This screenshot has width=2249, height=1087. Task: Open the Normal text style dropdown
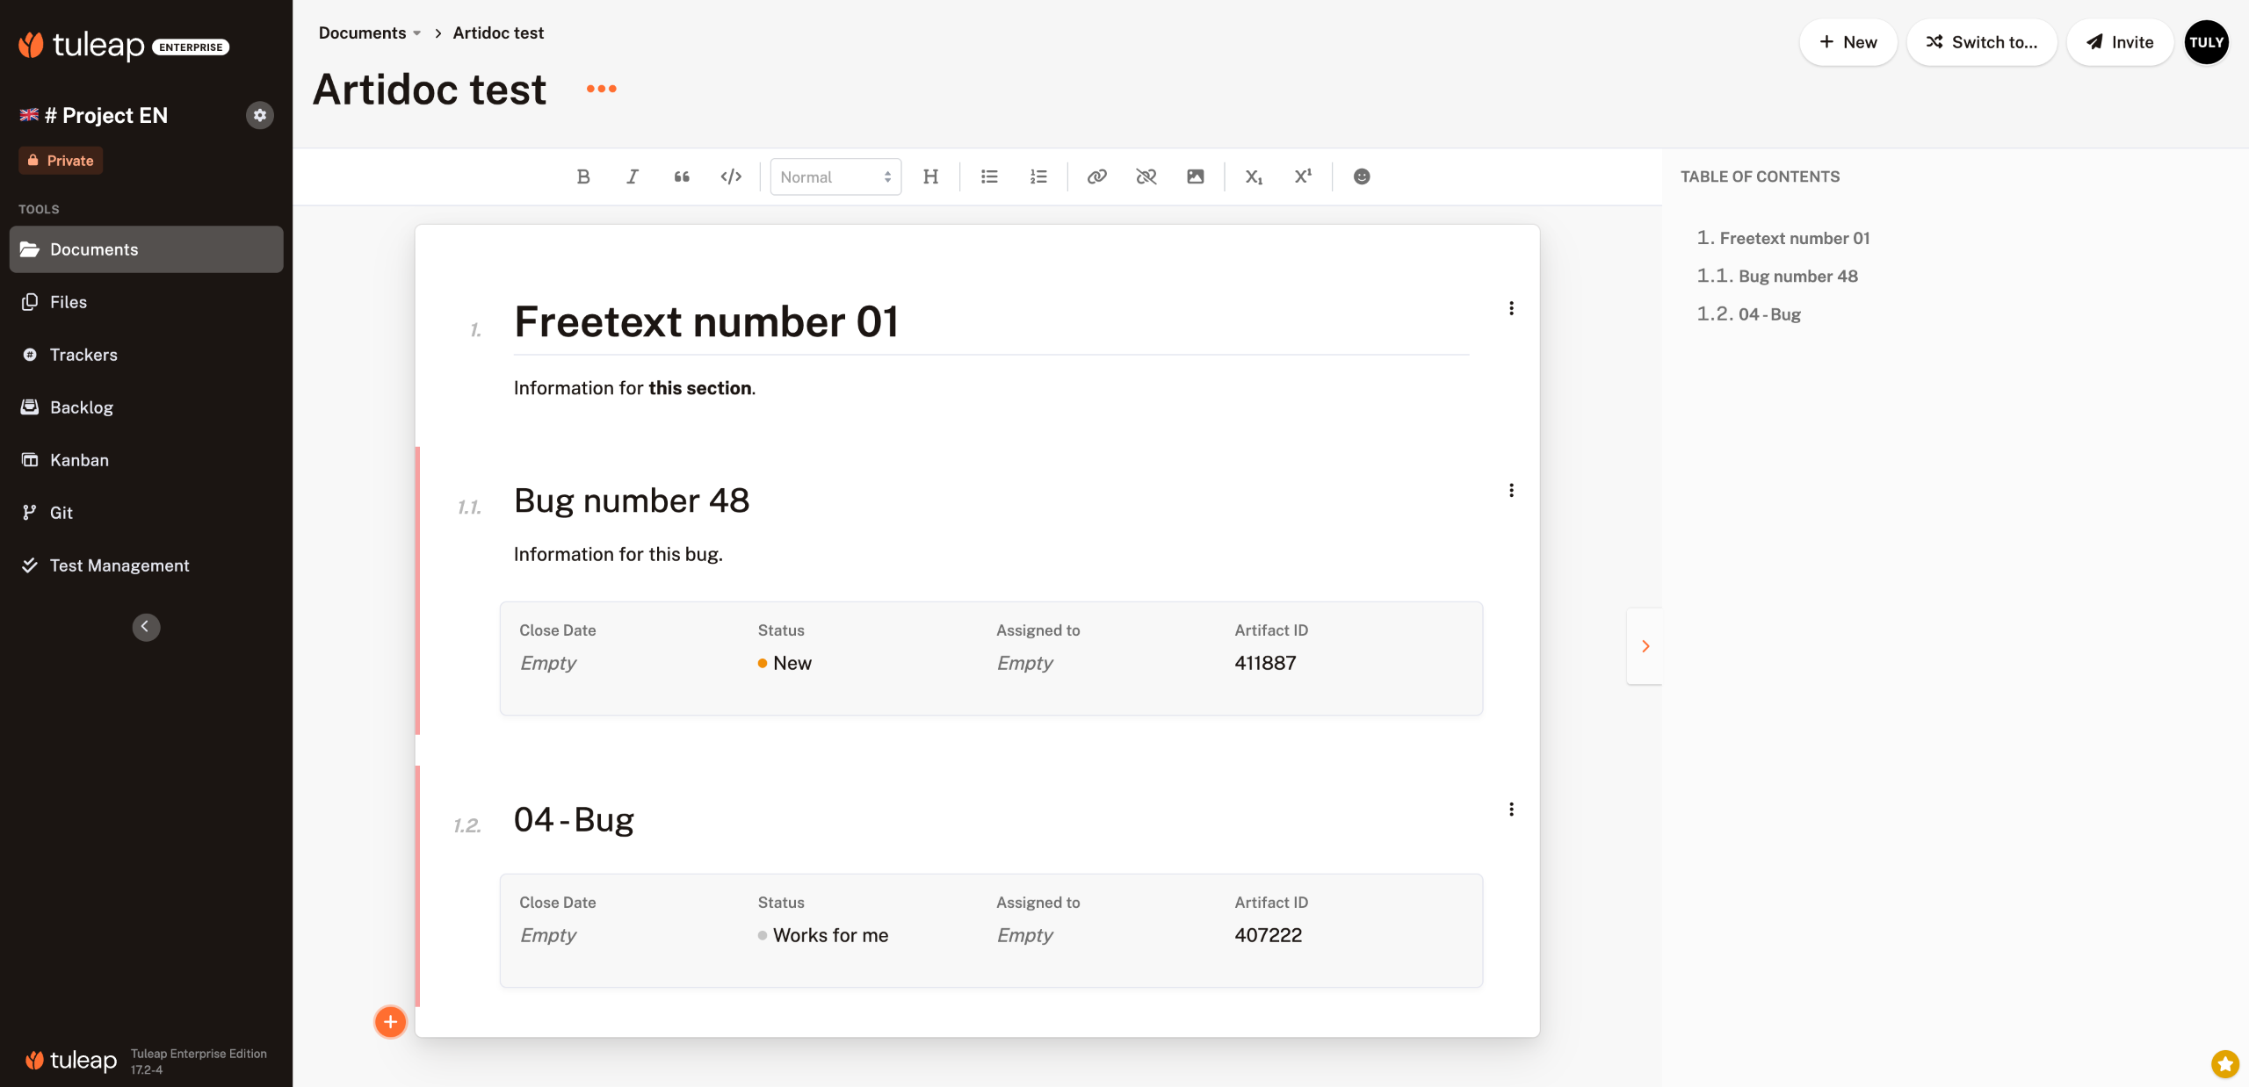pyautogui.click(x=835, y=176)
